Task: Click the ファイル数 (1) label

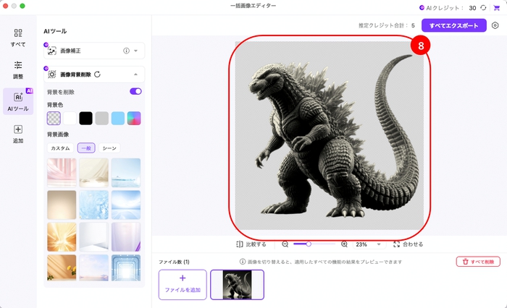Action: click(174, 262)
